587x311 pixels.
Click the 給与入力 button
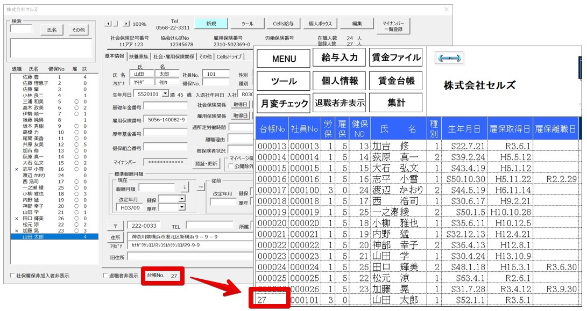point(340,57)
